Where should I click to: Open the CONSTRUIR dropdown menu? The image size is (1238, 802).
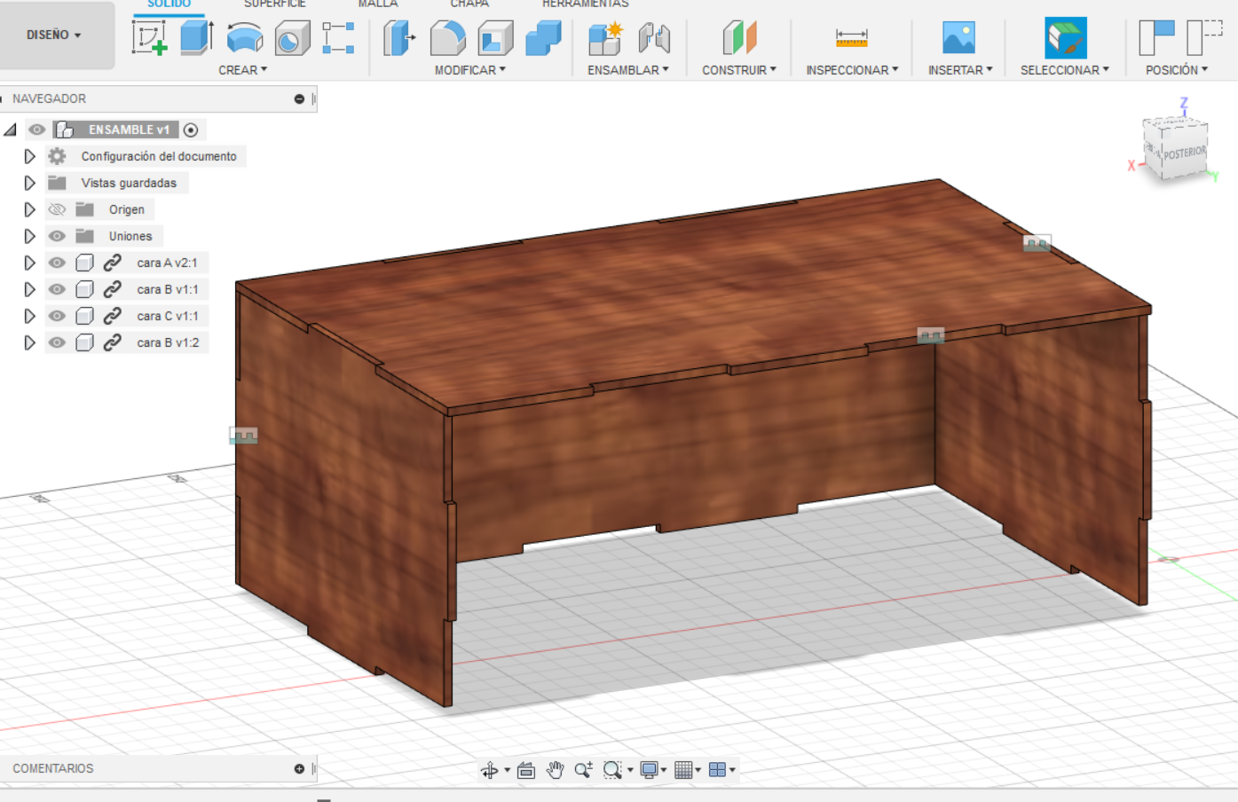click(x=738, y=69)
